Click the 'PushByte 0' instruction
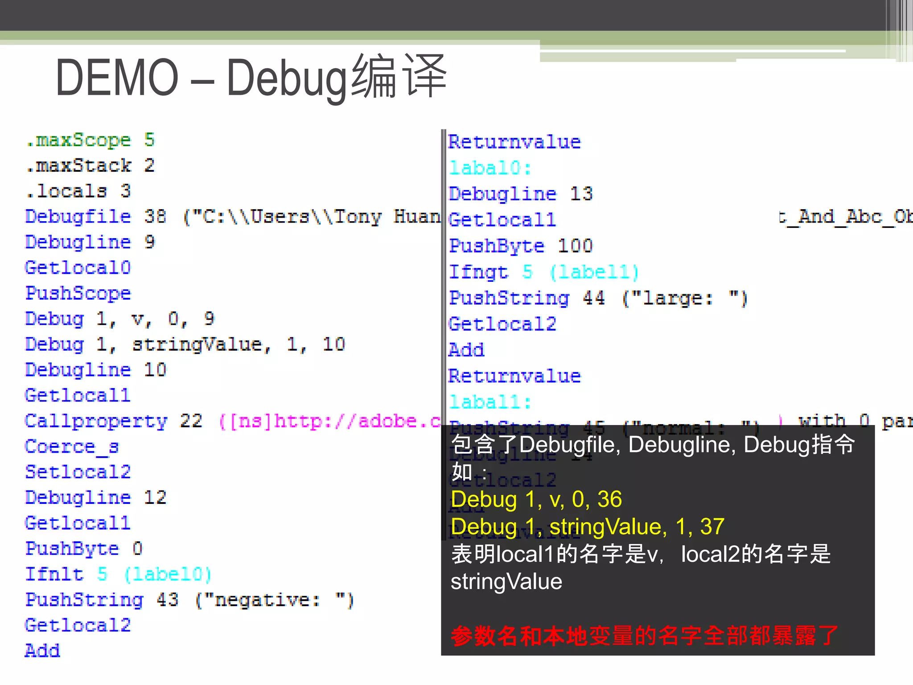This screenshot has height=685, width=913. click(x=84, y=549)
